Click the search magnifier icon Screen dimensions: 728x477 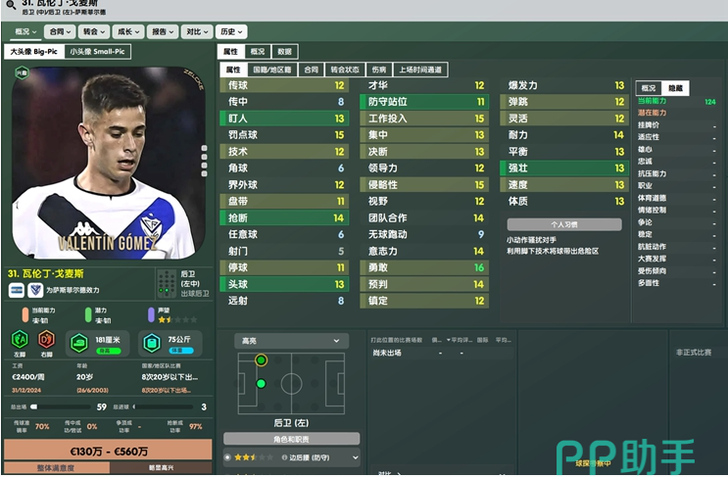(x=10, y=5)
